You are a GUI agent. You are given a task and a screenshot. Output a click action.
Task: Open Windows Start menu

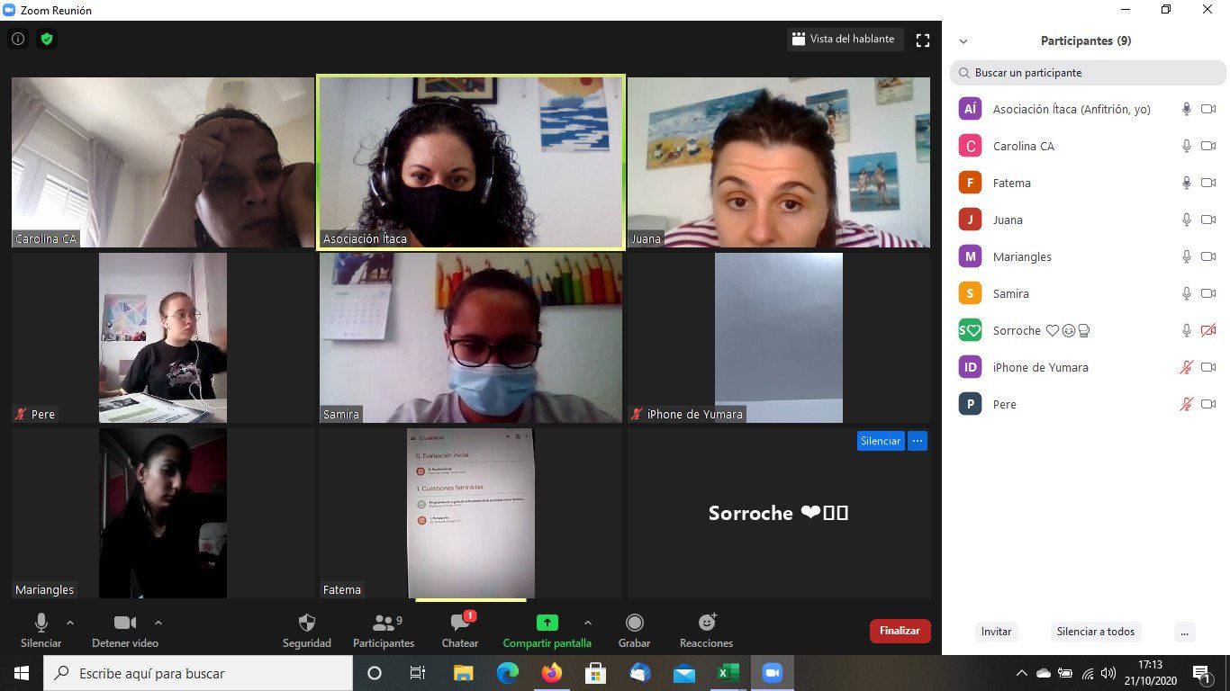pos(22,673)
